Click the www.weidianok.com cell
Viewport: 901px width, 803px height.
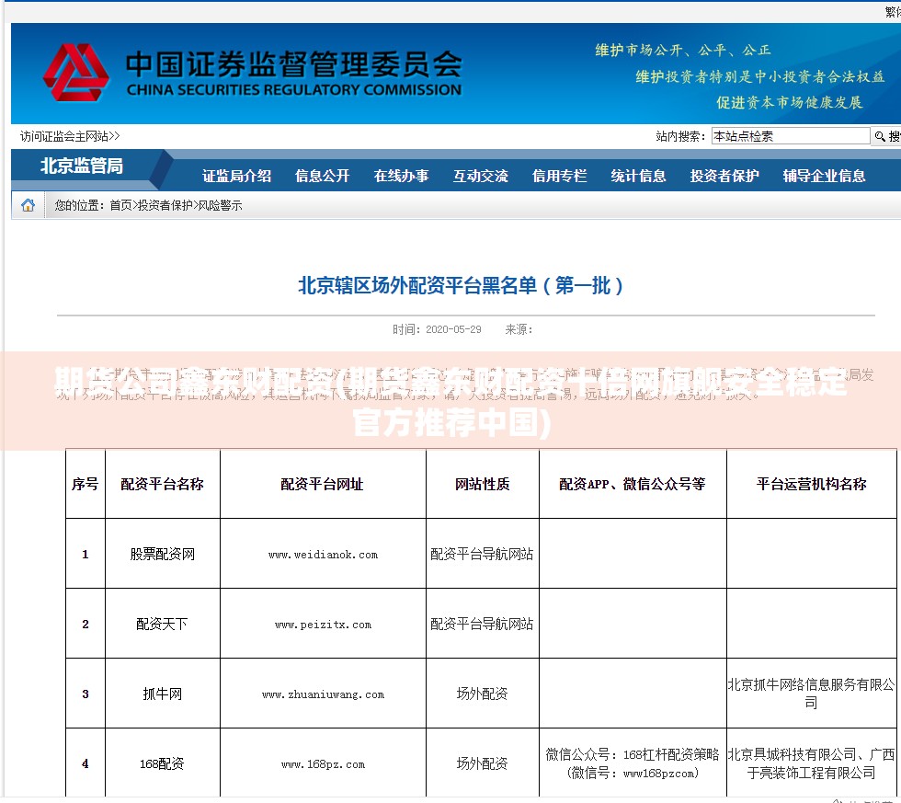tap(323, 555)
